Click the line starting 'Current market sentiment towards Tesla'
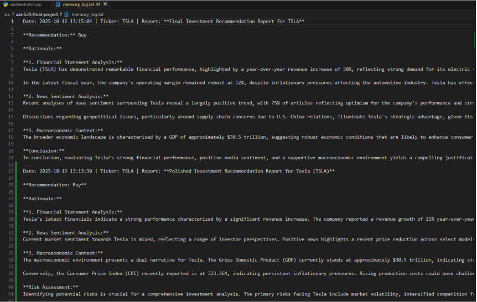Viewport: 477px width, 302px height. (248, 239)
